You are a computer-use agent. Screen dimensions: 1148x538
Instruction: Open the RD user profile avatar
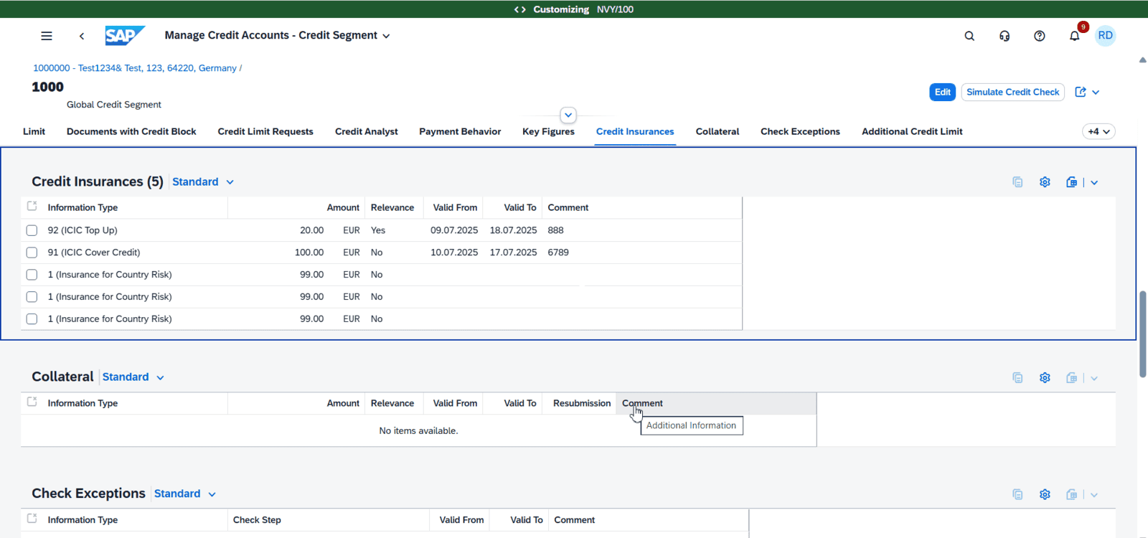1105,36
